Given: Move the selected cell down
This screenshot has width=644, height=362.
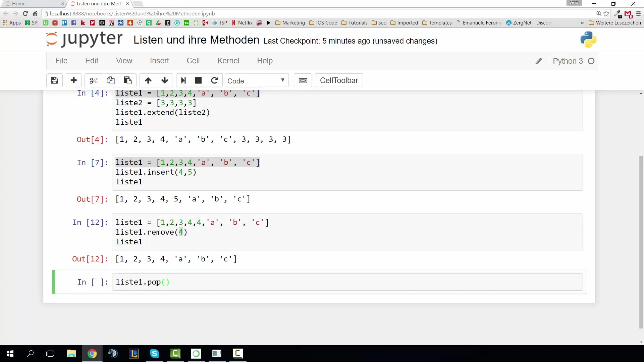Looking at the screenshot, I should point(165,80).
